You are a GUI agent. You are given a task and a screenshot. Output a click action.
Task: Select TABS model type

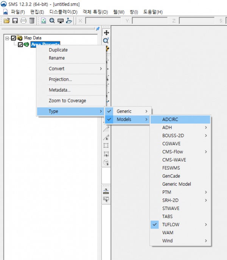pyautogui.click(x=180, y=216)
